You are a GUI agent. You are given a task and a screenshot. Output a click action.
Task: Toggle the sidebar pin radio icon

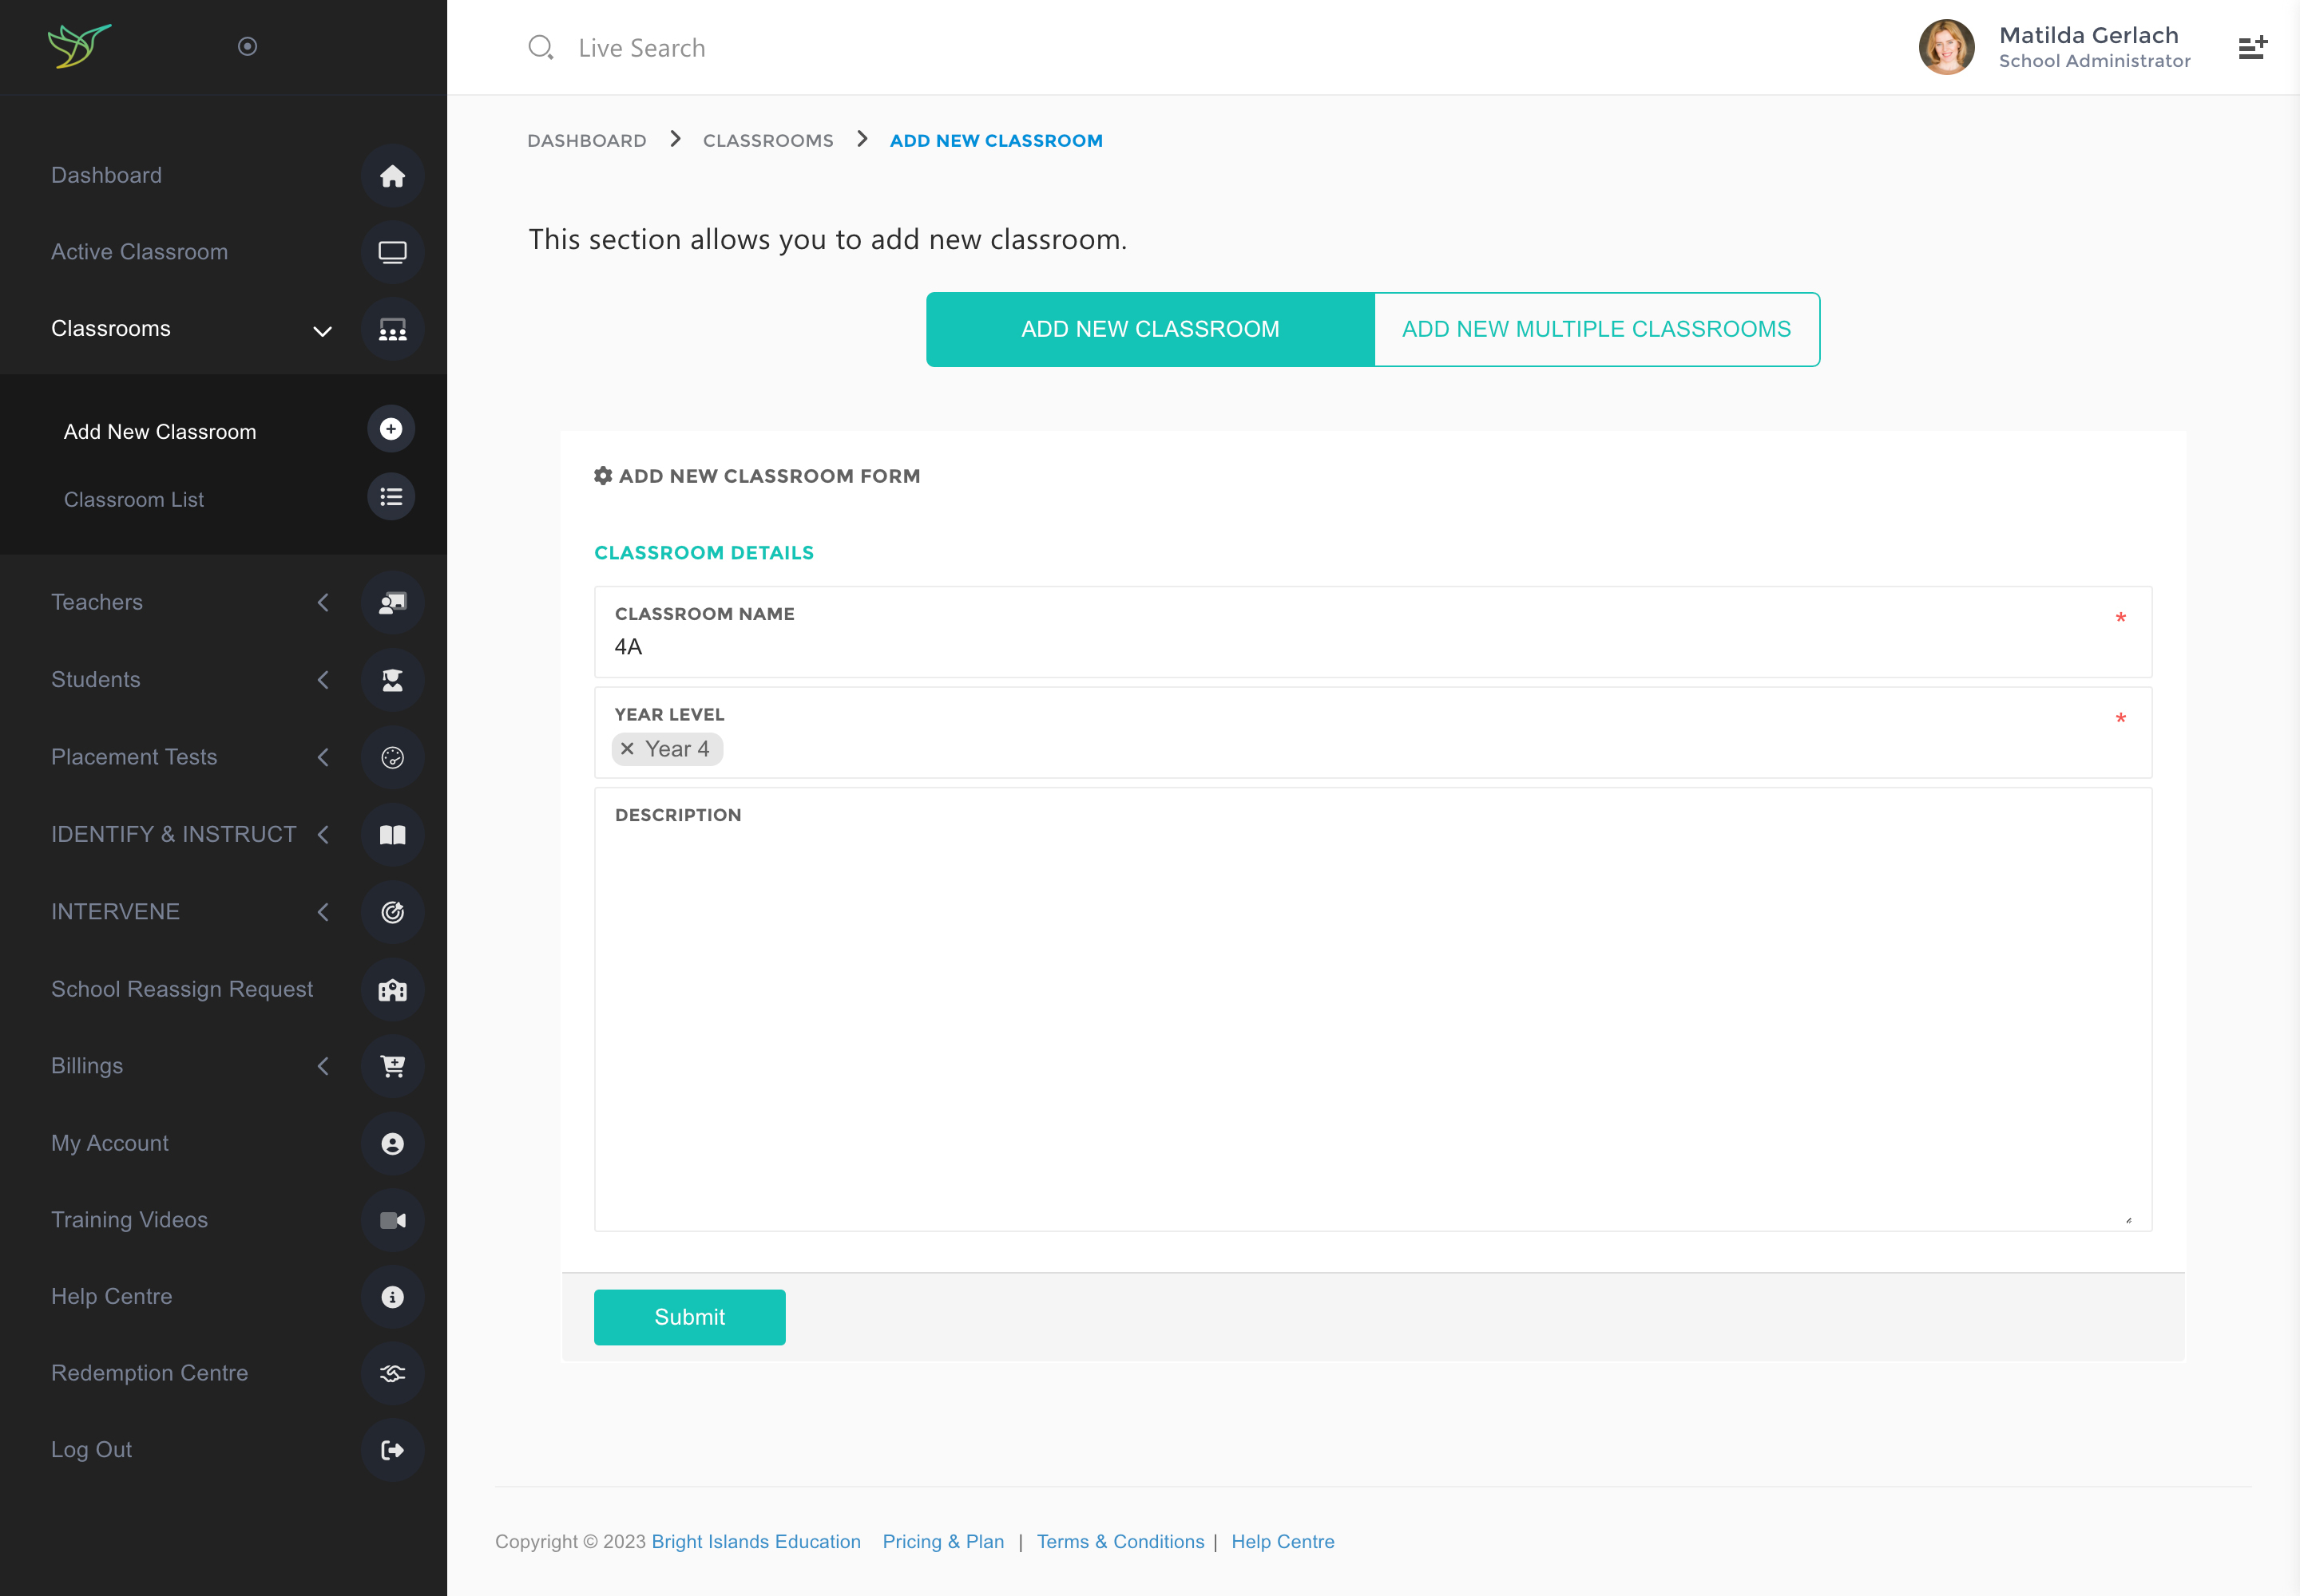click(248, 46)
